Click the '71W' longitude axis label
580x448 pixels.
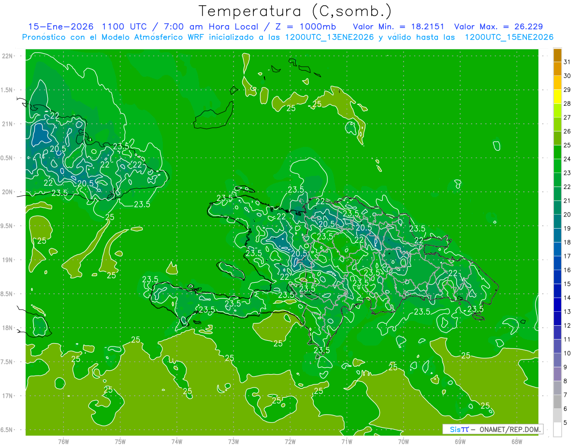pos(347,442)
